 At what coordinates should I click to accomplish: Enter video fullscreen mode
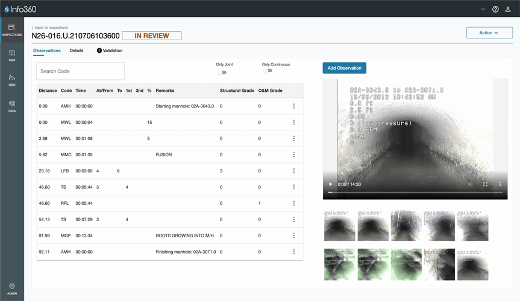[485, 184]
